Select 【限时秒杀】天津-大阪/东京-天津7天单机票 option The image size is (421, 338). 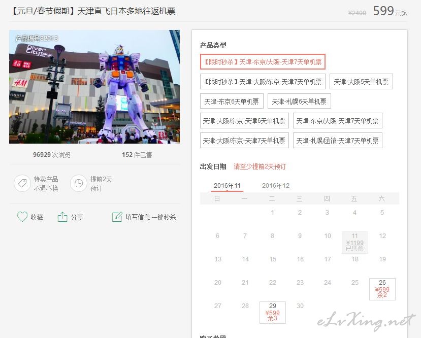click(263, 82)
